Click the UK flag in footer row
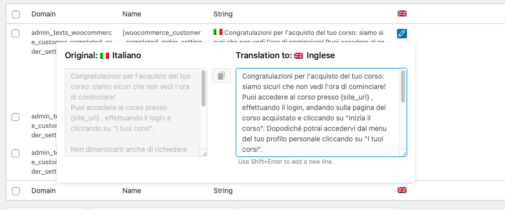The image size is (505, 210). (402, 191)
